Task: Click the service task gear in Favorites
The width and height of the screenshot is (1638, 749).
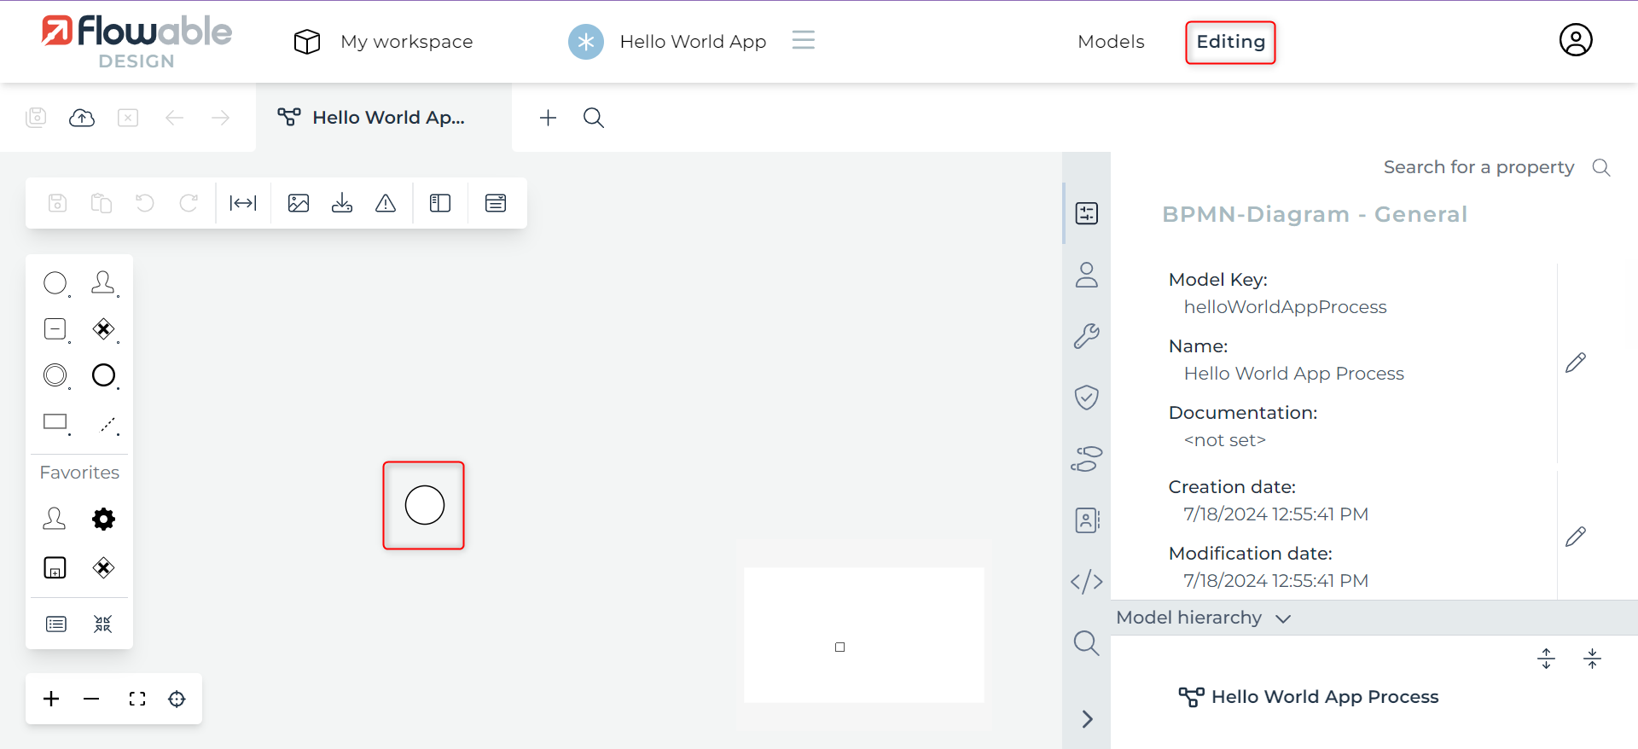Action: point(103,519)
